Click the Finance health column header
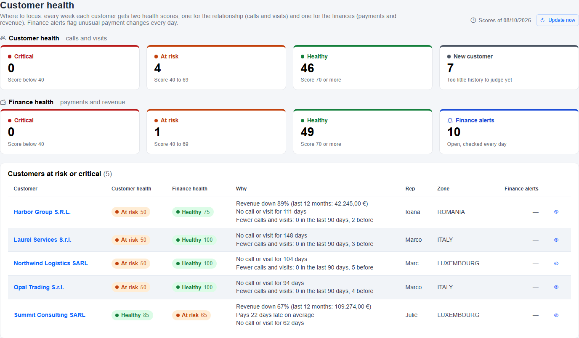Image resolution: width=579 pixels, height=338 pixels. [190, 189]
